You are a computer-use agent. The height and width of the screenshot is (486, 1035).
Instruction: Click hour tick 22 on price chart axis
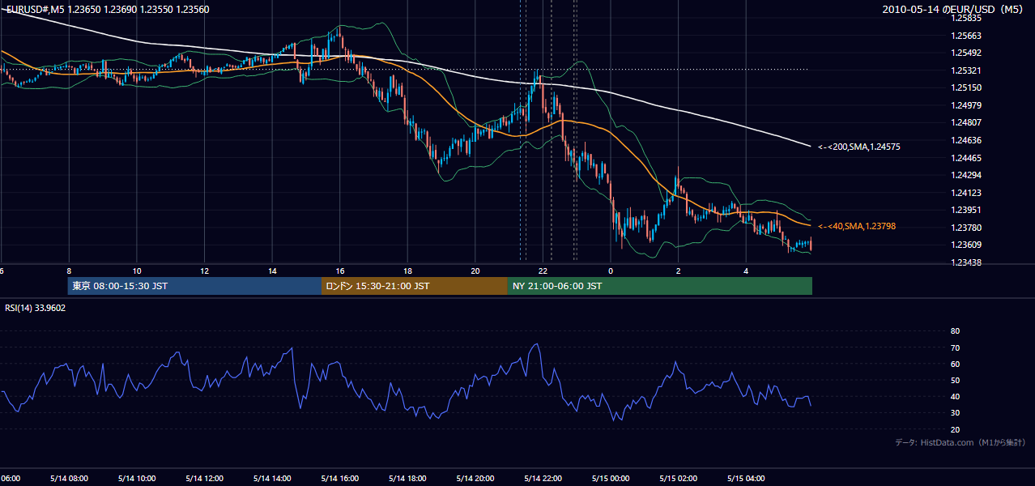click(543, 271)
